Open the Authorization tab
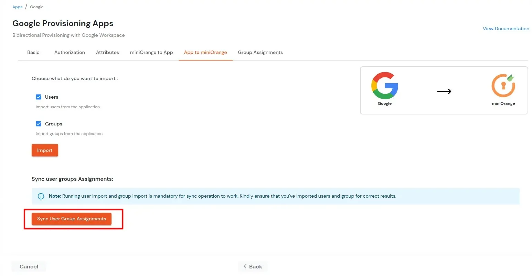Screen dimensions: 532x276 point(70,52)
